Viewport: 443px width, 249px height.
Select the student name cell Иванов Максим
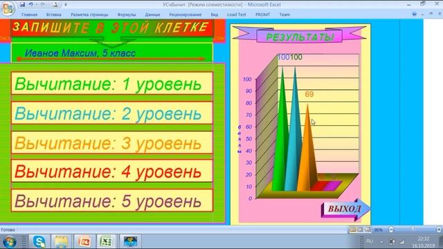[x=112, y=53]
